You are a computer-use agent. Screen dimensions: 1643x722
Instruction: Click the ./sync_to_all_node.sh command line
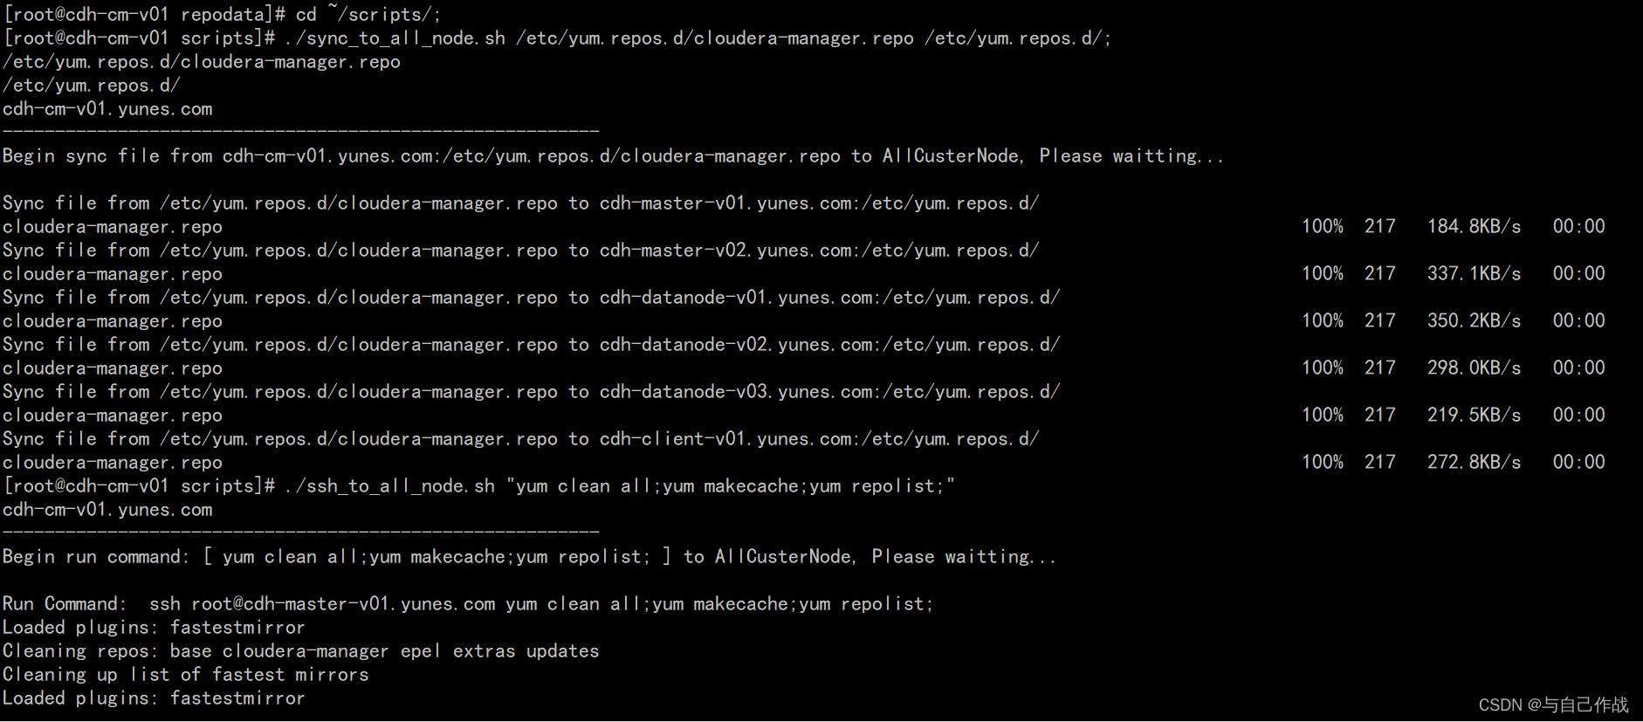(x=557, y=38)
